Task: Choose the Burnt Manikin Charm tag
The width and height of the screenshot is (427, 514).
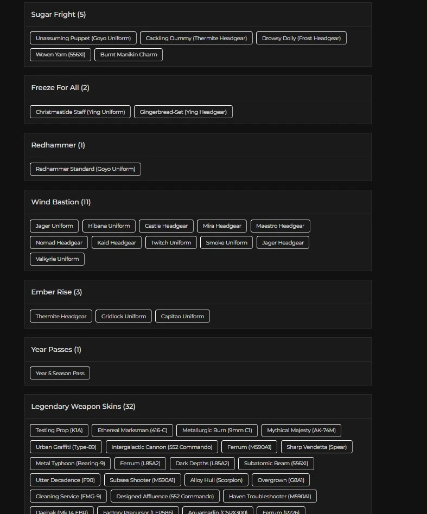Action: pyautogui.click(x=129, y=55)
